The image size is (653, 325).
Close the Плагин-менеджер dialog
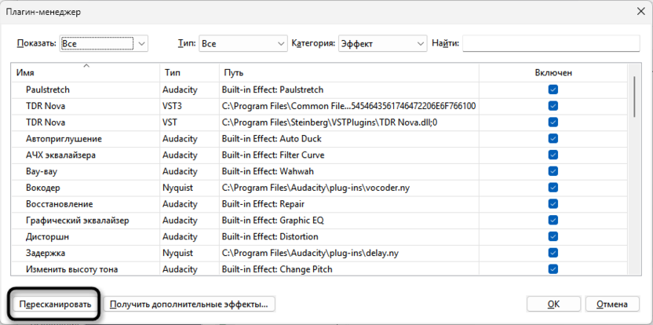[x=641, y=12]
